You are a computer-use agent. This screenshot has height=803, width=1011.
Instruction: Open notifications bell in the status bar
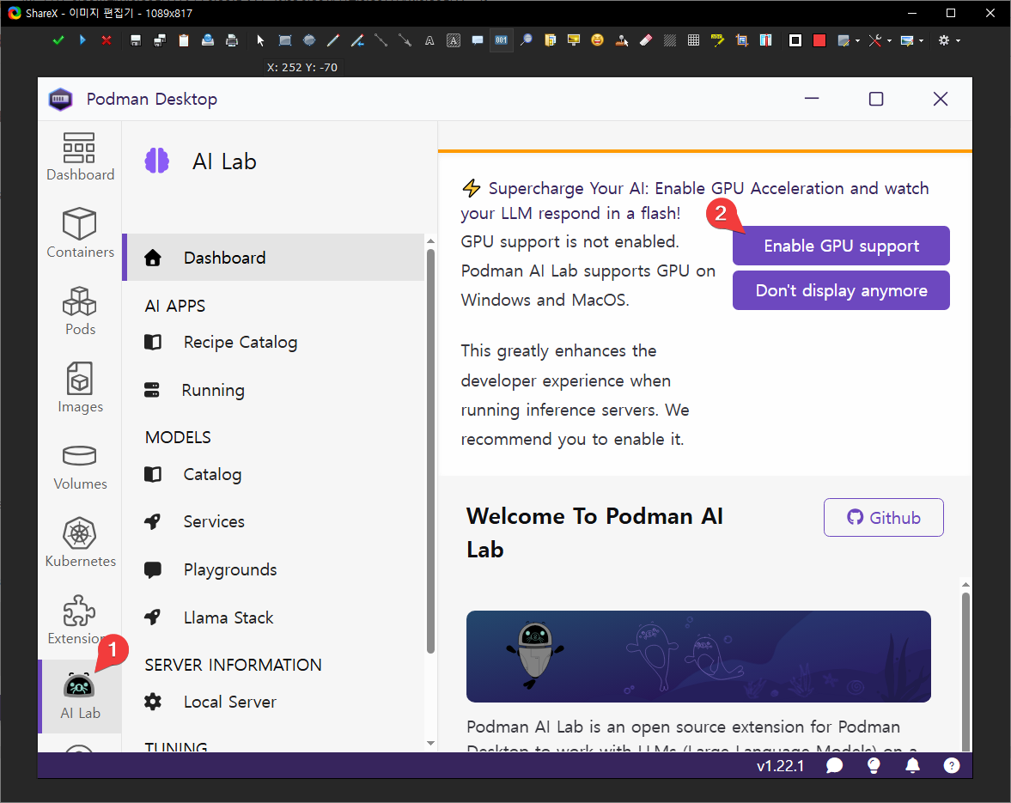(x=913, y=765)
